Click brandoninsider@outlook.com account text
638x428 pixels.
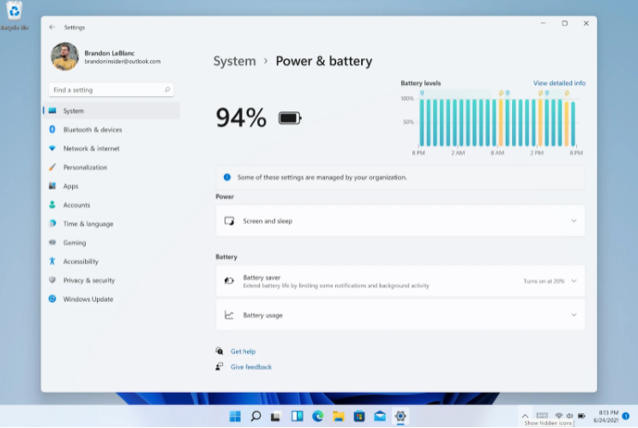(123, 62)
